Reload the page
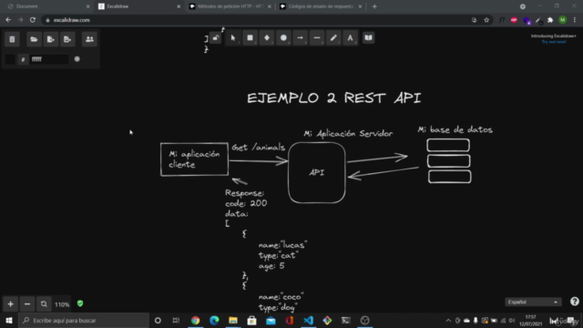This screenshot has width=583, height=328. click(x=33, y=20)
